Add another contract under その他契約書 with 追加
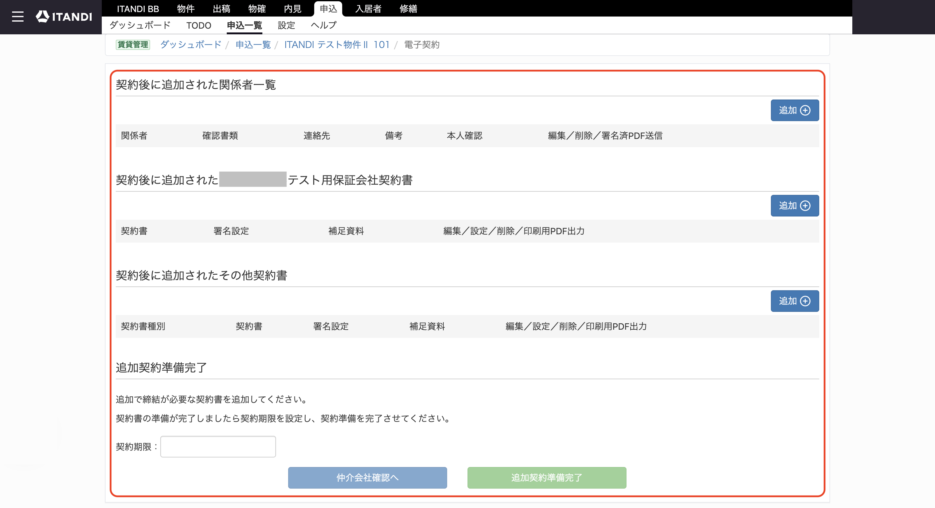 (x=794, y=301)
